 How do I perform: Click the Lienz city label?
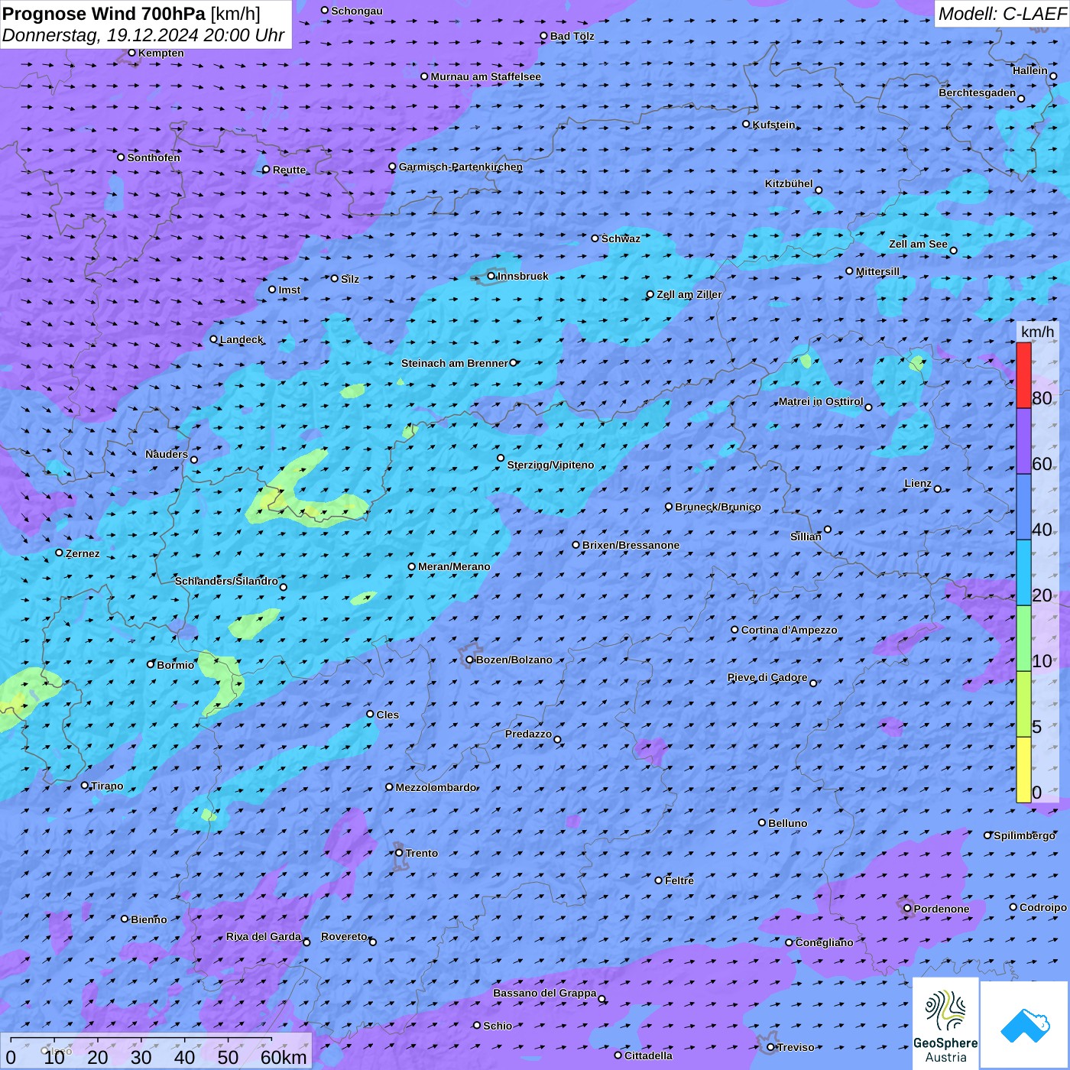(917, 483)
